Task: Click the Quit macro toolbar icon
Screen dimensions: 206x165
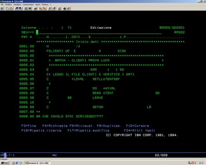Action: tap(54, 9)
